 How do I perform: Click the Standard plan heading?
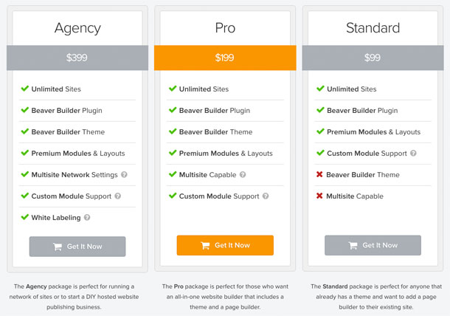pyautogui.click(x=373, y=29)
